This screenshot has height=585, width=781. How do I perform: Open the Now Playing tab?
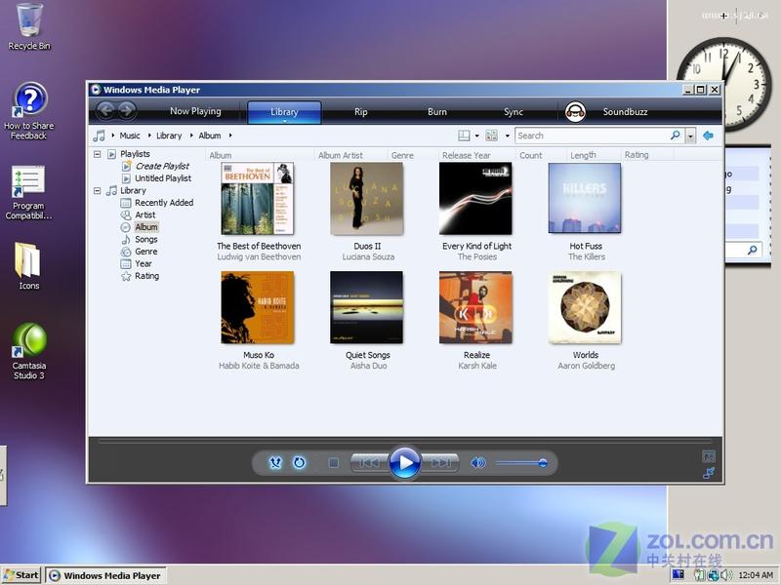(x=195, y=111)
